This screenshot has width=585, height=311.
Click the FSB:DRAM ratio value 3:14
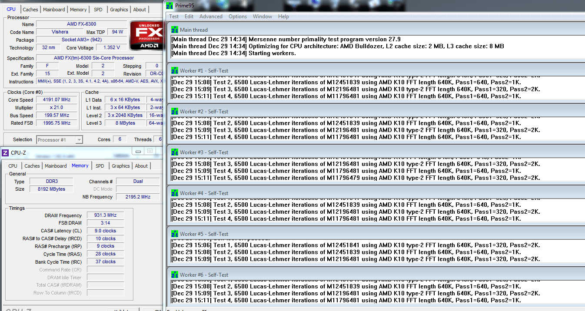[105, 223]
